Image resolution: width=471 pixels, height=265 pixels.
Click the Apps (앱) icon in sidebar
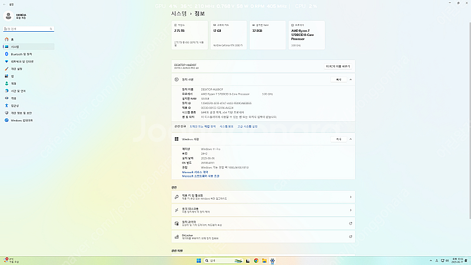6,76
